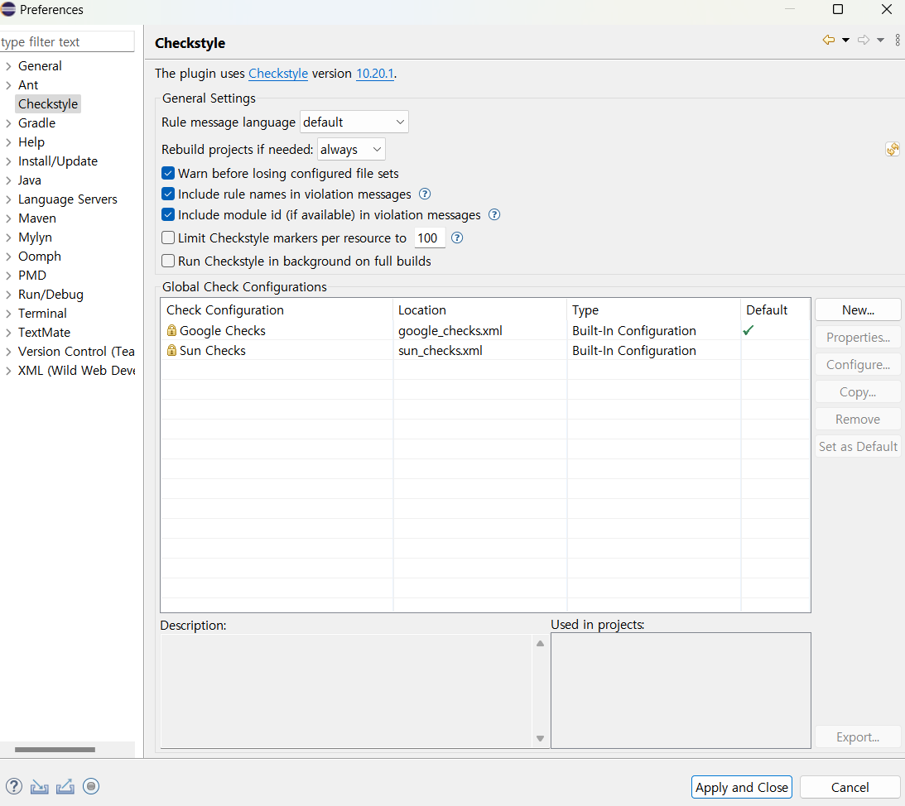
Task: Click the Description box scroll down arrow
Action: (540, 738)
